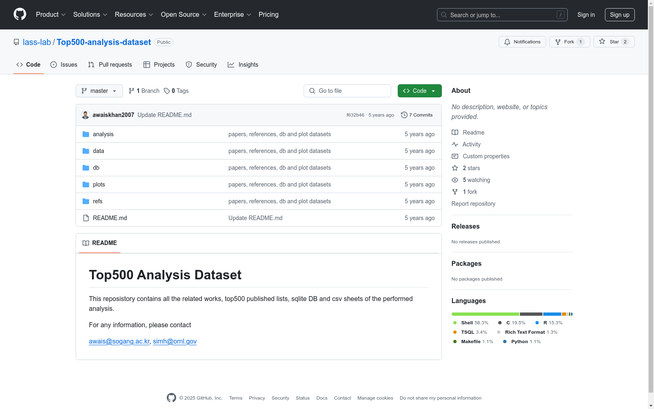
Task: Click the footer Docs link
Action: (x=322, y=398)
